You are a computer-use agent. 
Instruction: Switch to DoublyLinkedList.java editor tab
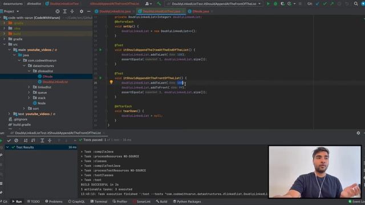115,11
